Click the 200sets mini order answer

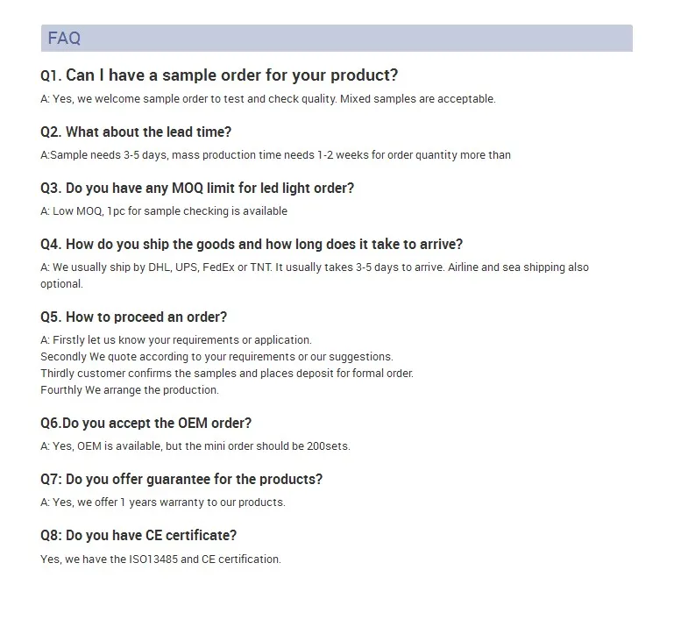195,446
